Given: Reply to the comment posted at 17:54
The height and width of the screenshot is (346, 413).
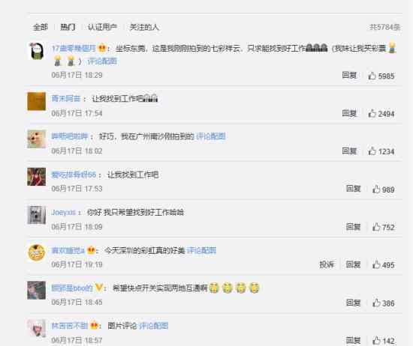Looking at the screenshot, I should pyautogui.click(x=349, y=114).
